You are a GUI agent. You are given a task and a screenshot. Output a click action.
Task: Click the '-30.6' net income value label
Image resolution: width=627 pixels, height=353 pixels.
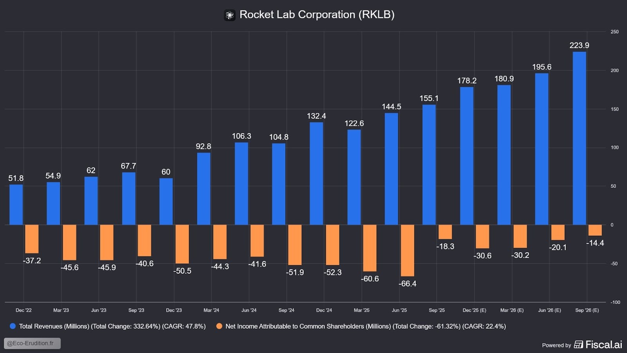pos(482,256)
